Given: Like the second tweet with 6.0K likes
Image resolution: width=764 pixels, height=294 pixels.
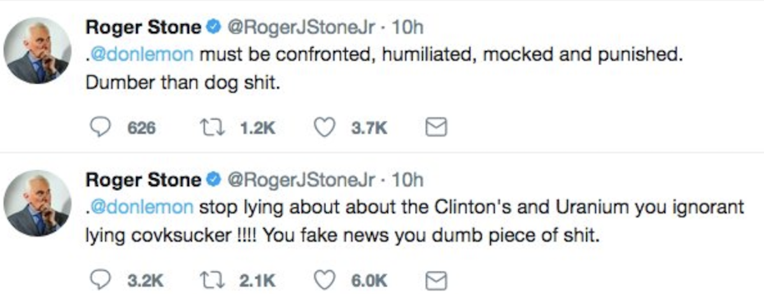Looking at the screenshot, I should click(325, 280).
